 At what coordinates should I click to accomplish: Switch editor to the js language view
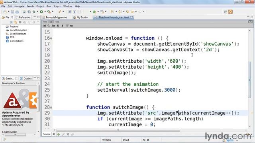tap(51, 22)
